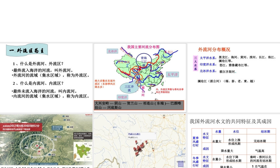
Task: Select text 1、什么是外流河、外流区？
Action: [38, 64]
